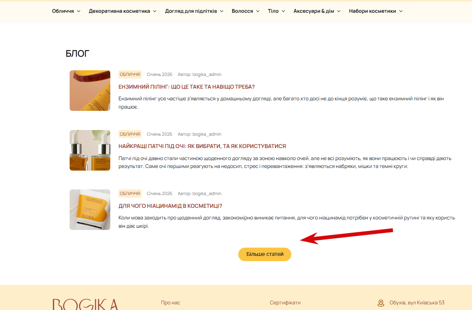Click the location pin icon near Обухів address

pos(381,303)
